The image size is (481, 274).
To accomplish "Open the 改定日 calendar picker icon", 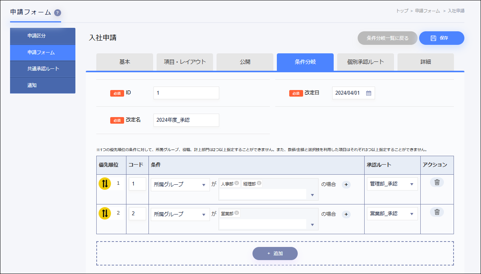I will 368,93.
